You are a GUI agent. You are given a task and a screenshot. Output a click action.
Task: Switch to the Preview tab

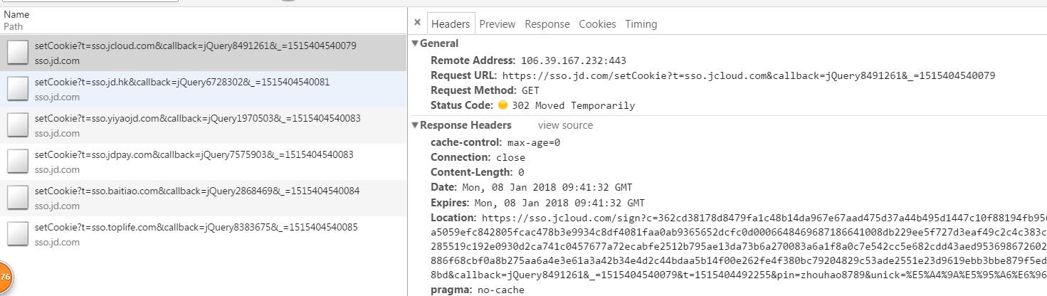pyautogui.click(x=497, y=23)
